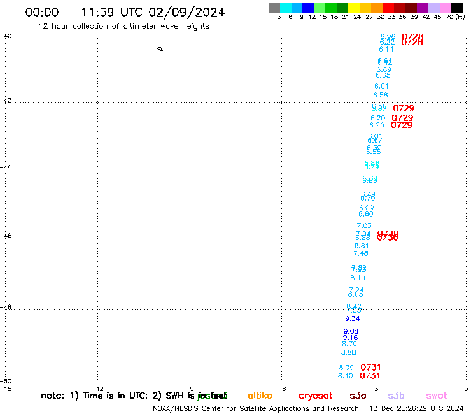
Task: Click the wave height value 6.14
Action: pyautogui.click(x=386, y=49)
